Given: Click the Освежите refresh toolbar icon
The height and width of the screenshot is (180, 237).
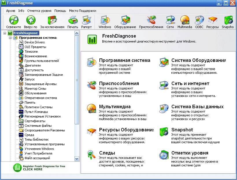Looking at the screenshot, I should tap(14, 20).
